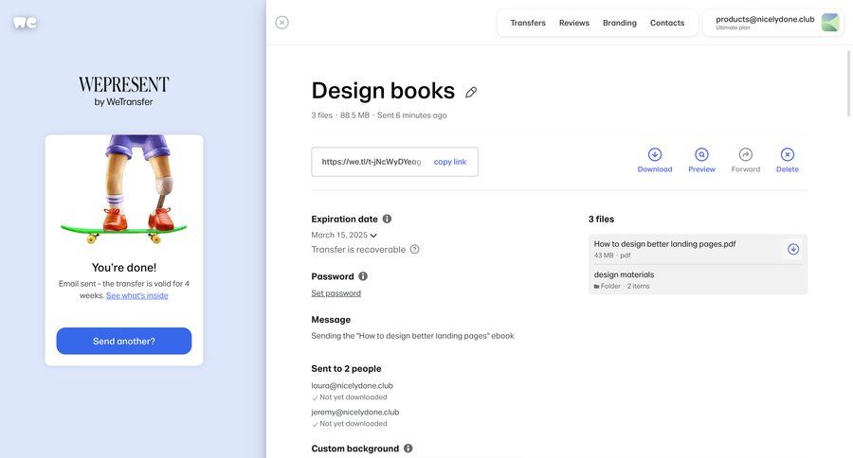Image resolution: width=853 pixels, height=458 pixels.
Task: Click the skateboarder illustration
Action: pyautogui.click(x=124, y=189)
